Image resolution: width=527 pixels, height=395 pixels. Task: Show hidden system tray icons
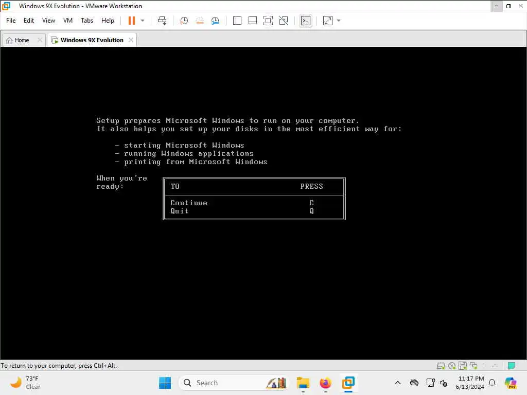coord(398,383)
